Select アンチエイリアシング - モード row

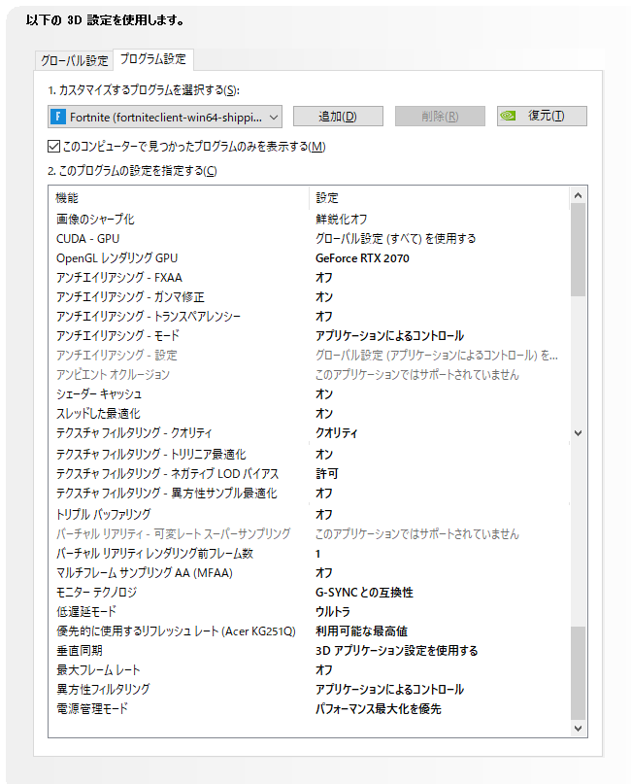pyautogui.click(x=309, y=336)
